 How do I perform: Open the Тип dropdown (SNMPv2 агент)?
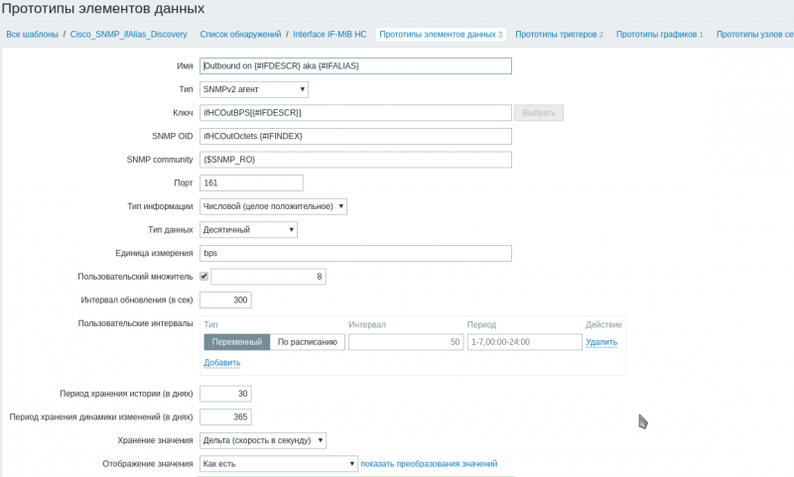pyautogui.click(x=254, y=89)
